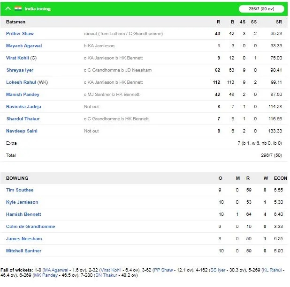
Task: Open Navdeep Saini player link
Action: (x=22, y=131)
